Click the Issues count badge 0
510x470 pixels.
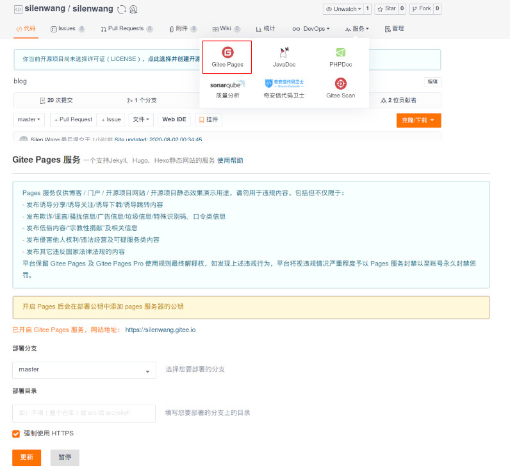81,29
